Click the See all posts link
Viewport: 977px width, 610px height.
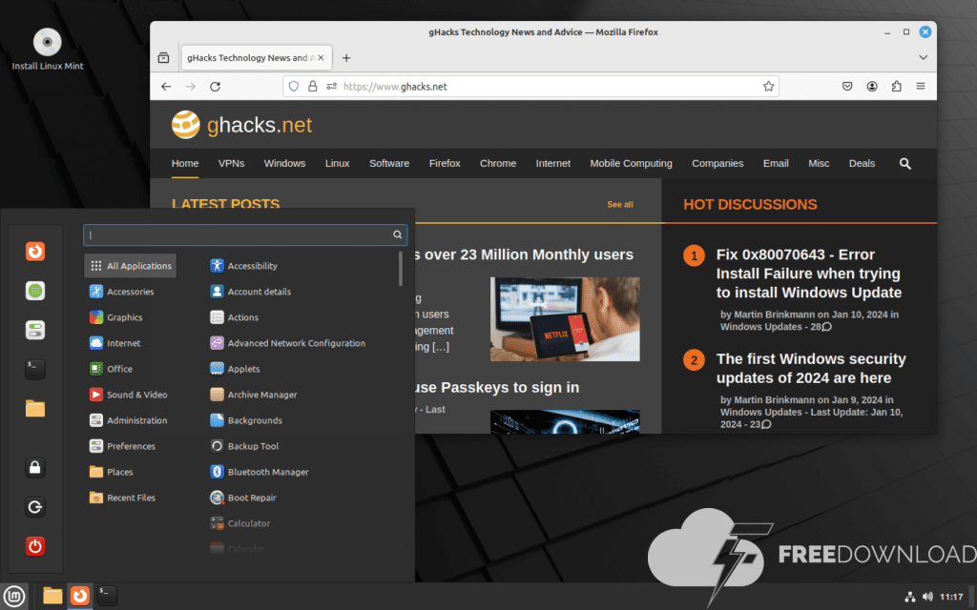click(619, 205)
